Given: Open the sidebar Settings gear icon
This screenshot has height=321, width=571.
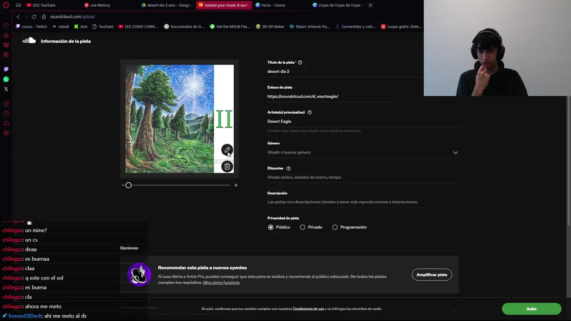Looking at the screenshot, I should pyautogui.click(x=6, y=133).
